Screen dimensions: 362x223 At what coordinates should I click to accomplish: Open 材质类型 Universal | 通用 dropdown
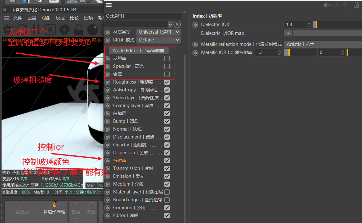158,32
